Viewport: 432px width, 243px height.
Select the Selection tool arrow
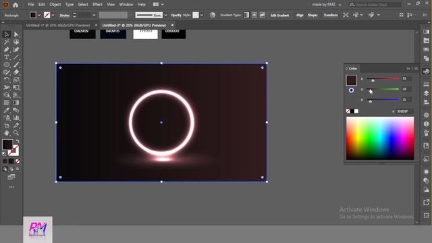7,34
